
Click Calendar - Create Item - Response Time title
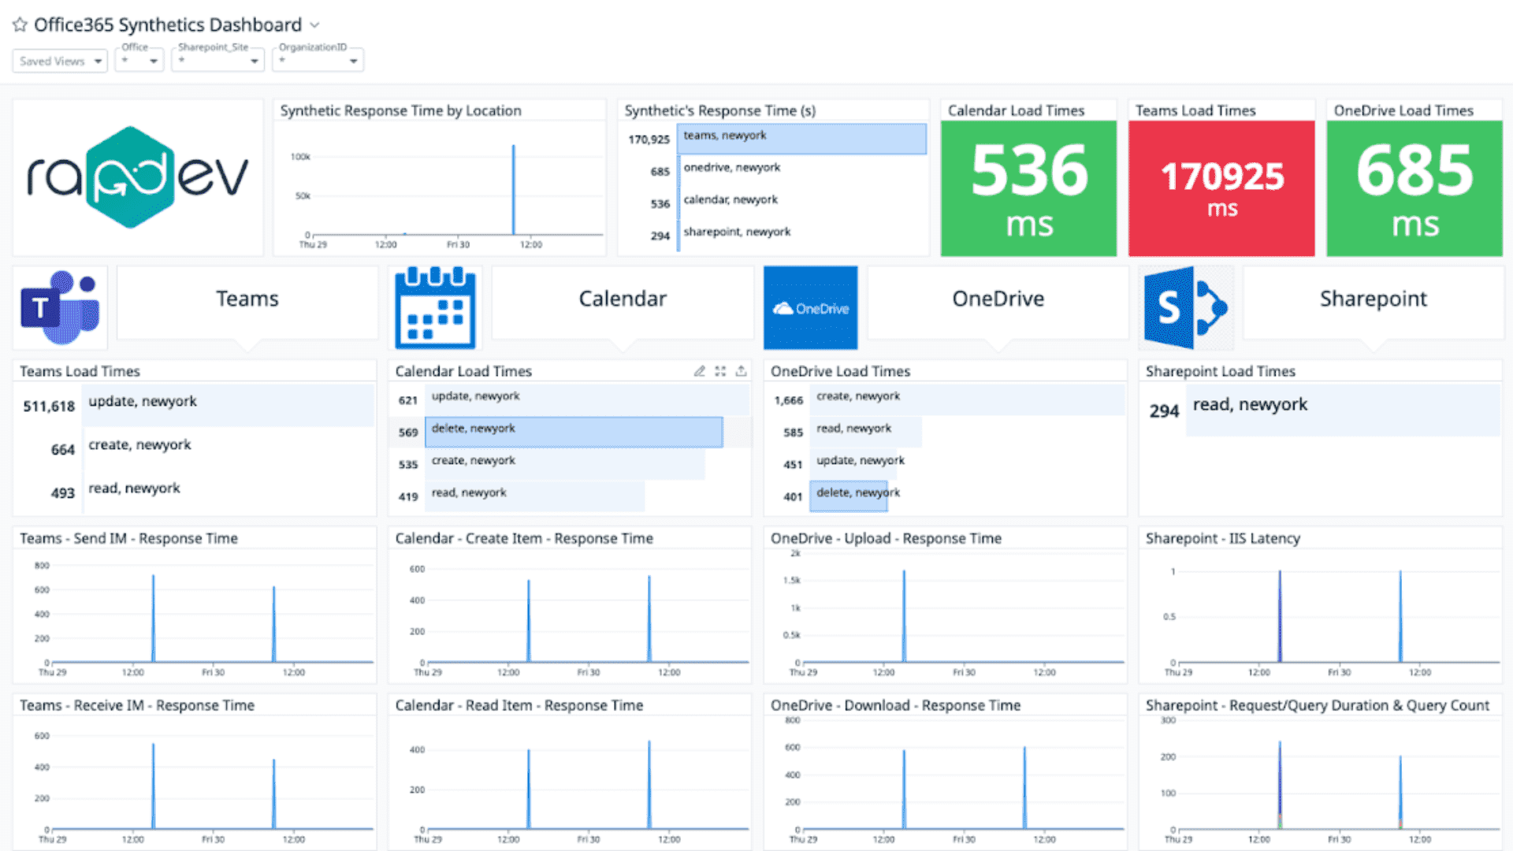tap(524, 538)
